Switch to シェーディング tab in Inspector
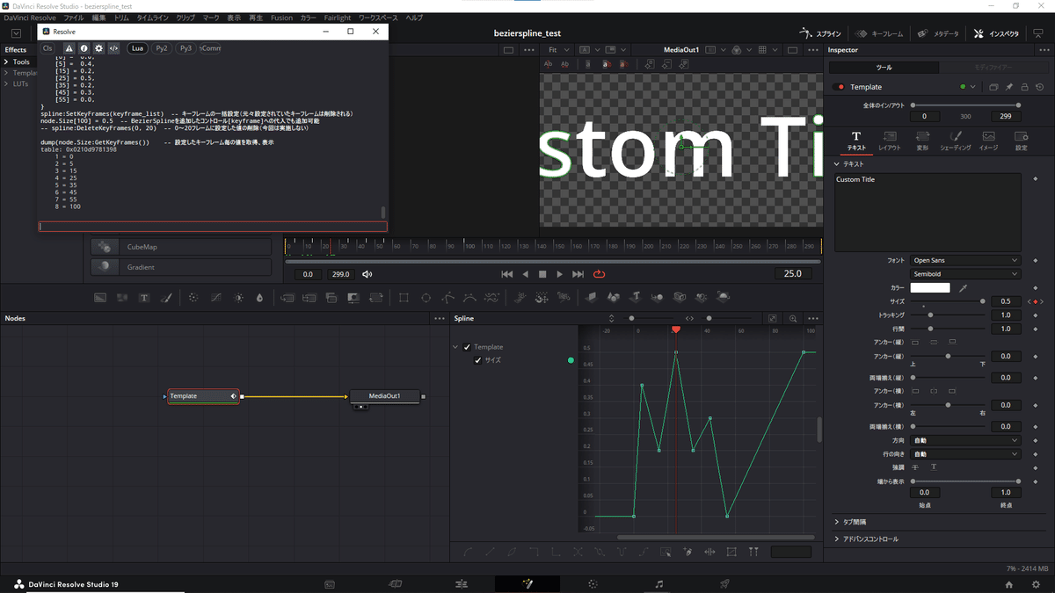 point(956,141)
